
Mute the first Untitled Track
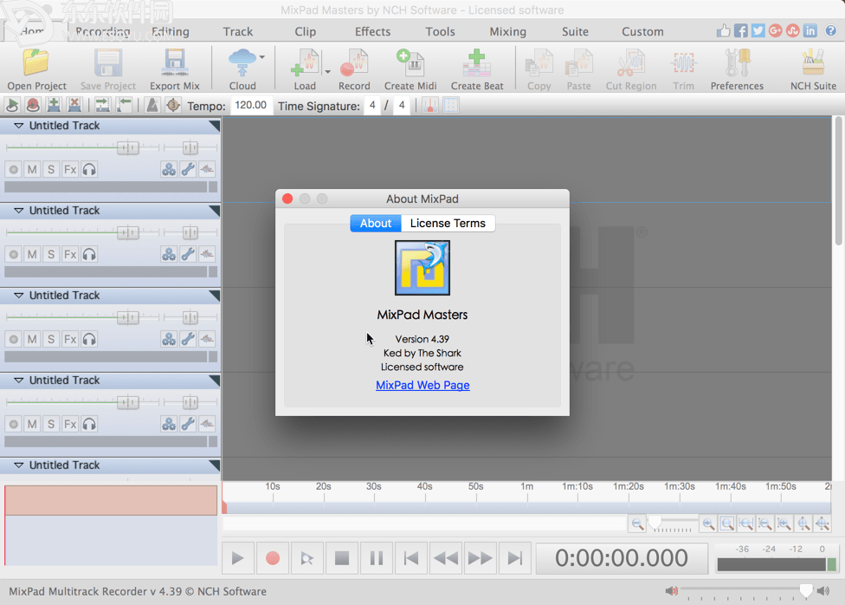[32, 170]
